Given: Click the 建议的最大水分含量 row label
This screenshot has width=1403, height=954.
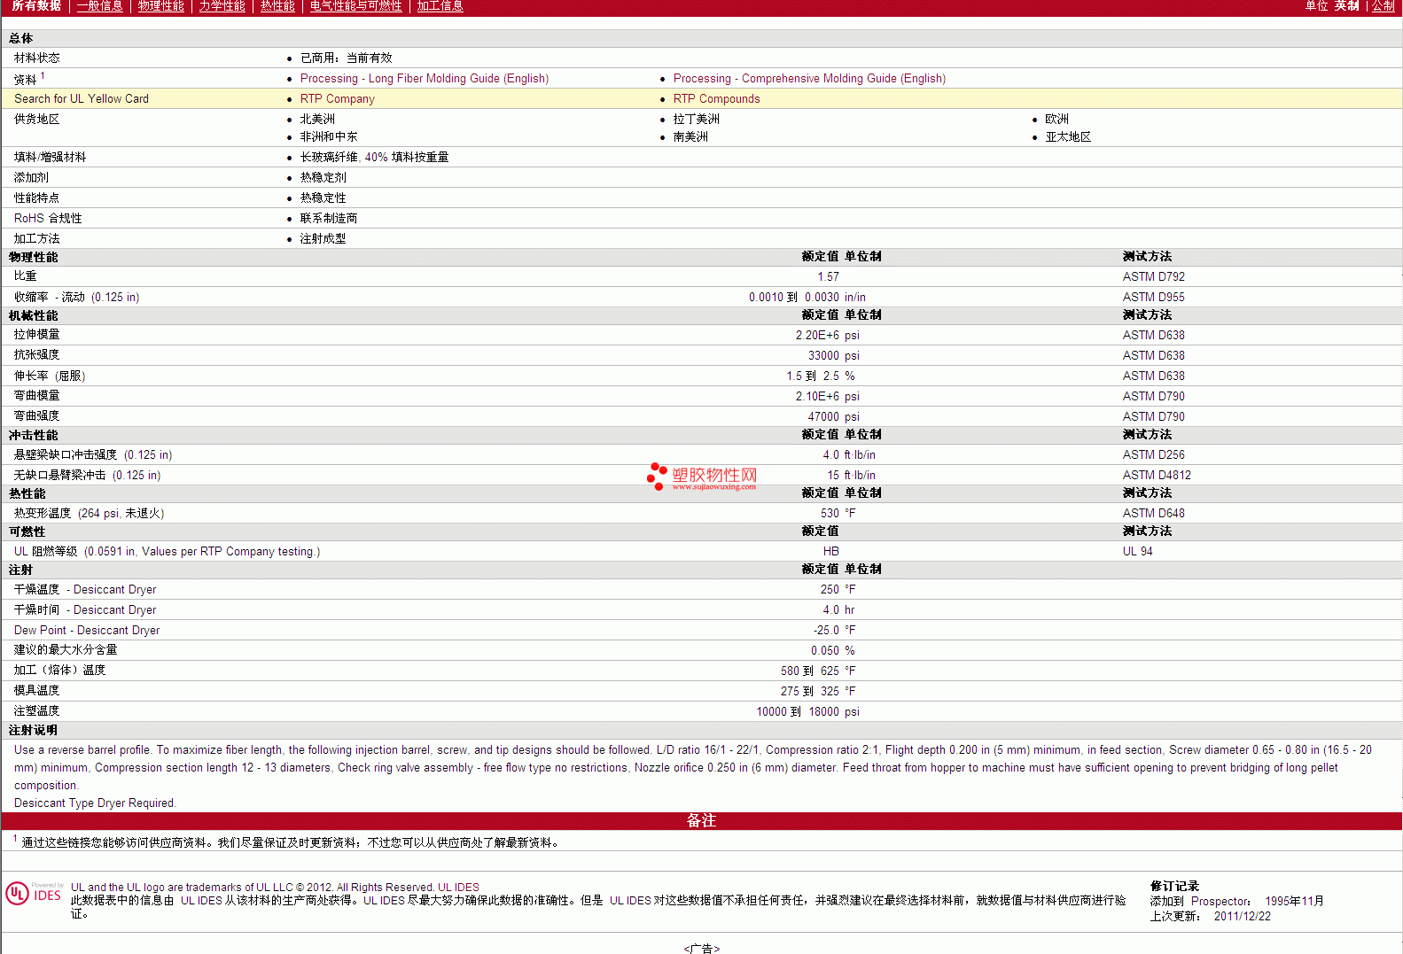Looking at the screenshot, I should (66, 650).
